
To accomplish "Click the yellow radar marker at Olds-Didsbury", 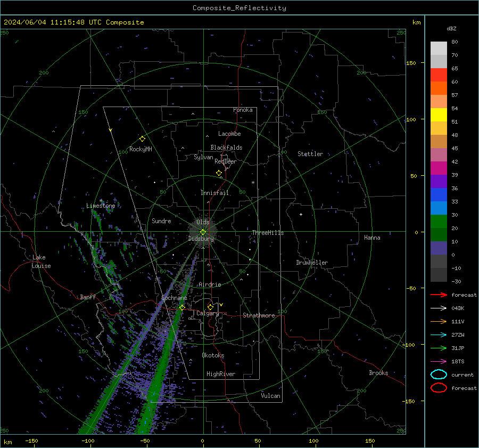I will [x=203, y=232].
